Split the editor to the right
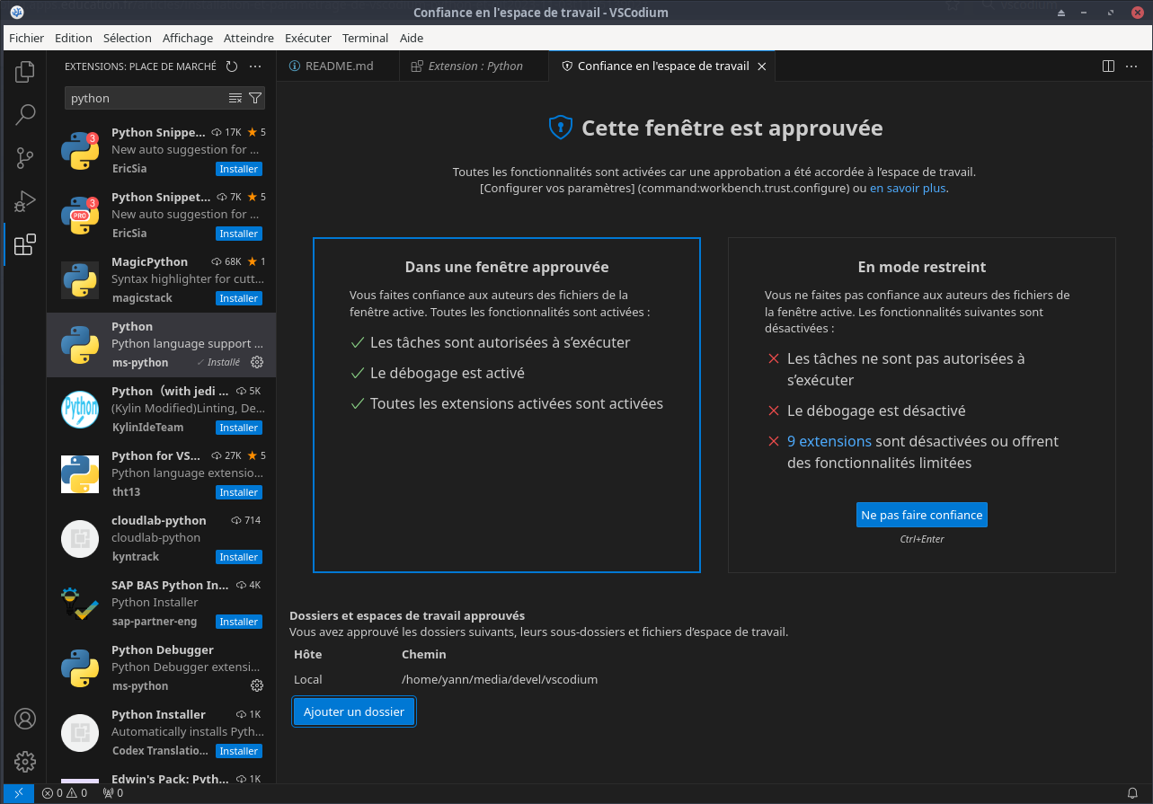 1108,66
